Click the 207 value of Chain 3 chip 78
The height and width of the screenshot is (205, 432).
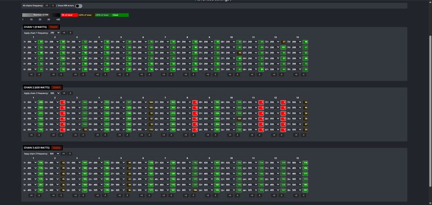pyautogui.click(x=305, y=190)
